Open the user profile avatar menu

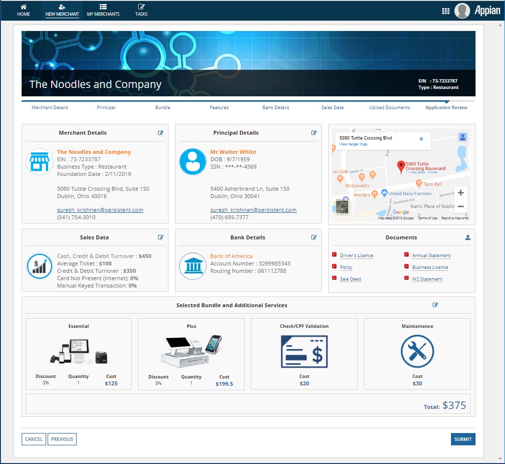[x=462, y=10]
